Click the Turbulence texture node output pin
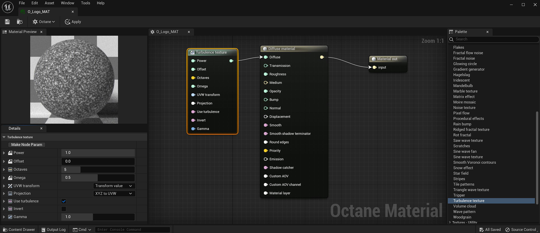Viewport: 540px width, 233px height. 231,61
